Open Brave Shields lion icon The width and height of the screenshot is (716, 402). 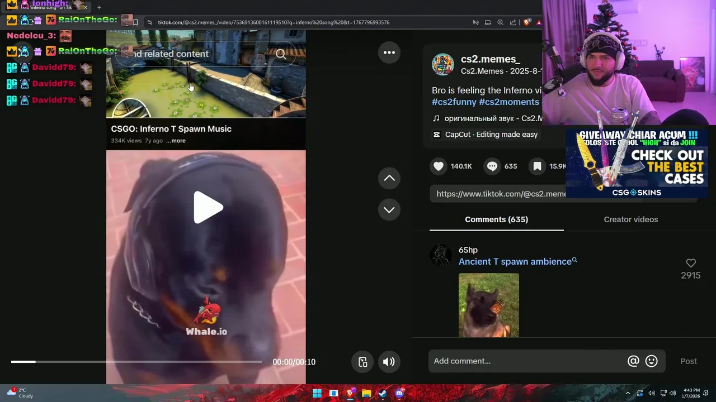click(x=526, y=22)
